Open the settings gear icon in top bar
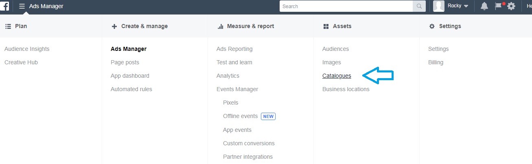Image resolution: width=532 pixels, height=164 pixels. click(x=511, y=6)
